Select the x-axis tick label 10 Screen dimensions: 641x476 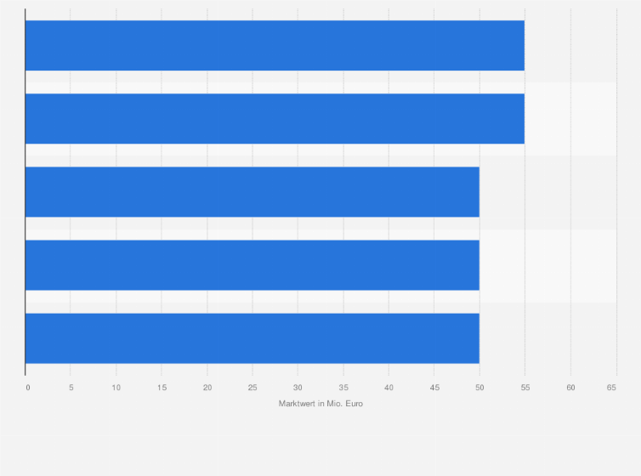click(x=116, y=388)
